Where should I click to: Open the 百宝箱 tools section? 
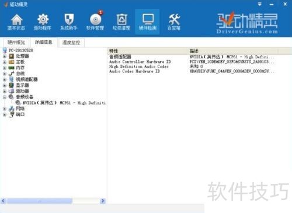coord(174,22)
